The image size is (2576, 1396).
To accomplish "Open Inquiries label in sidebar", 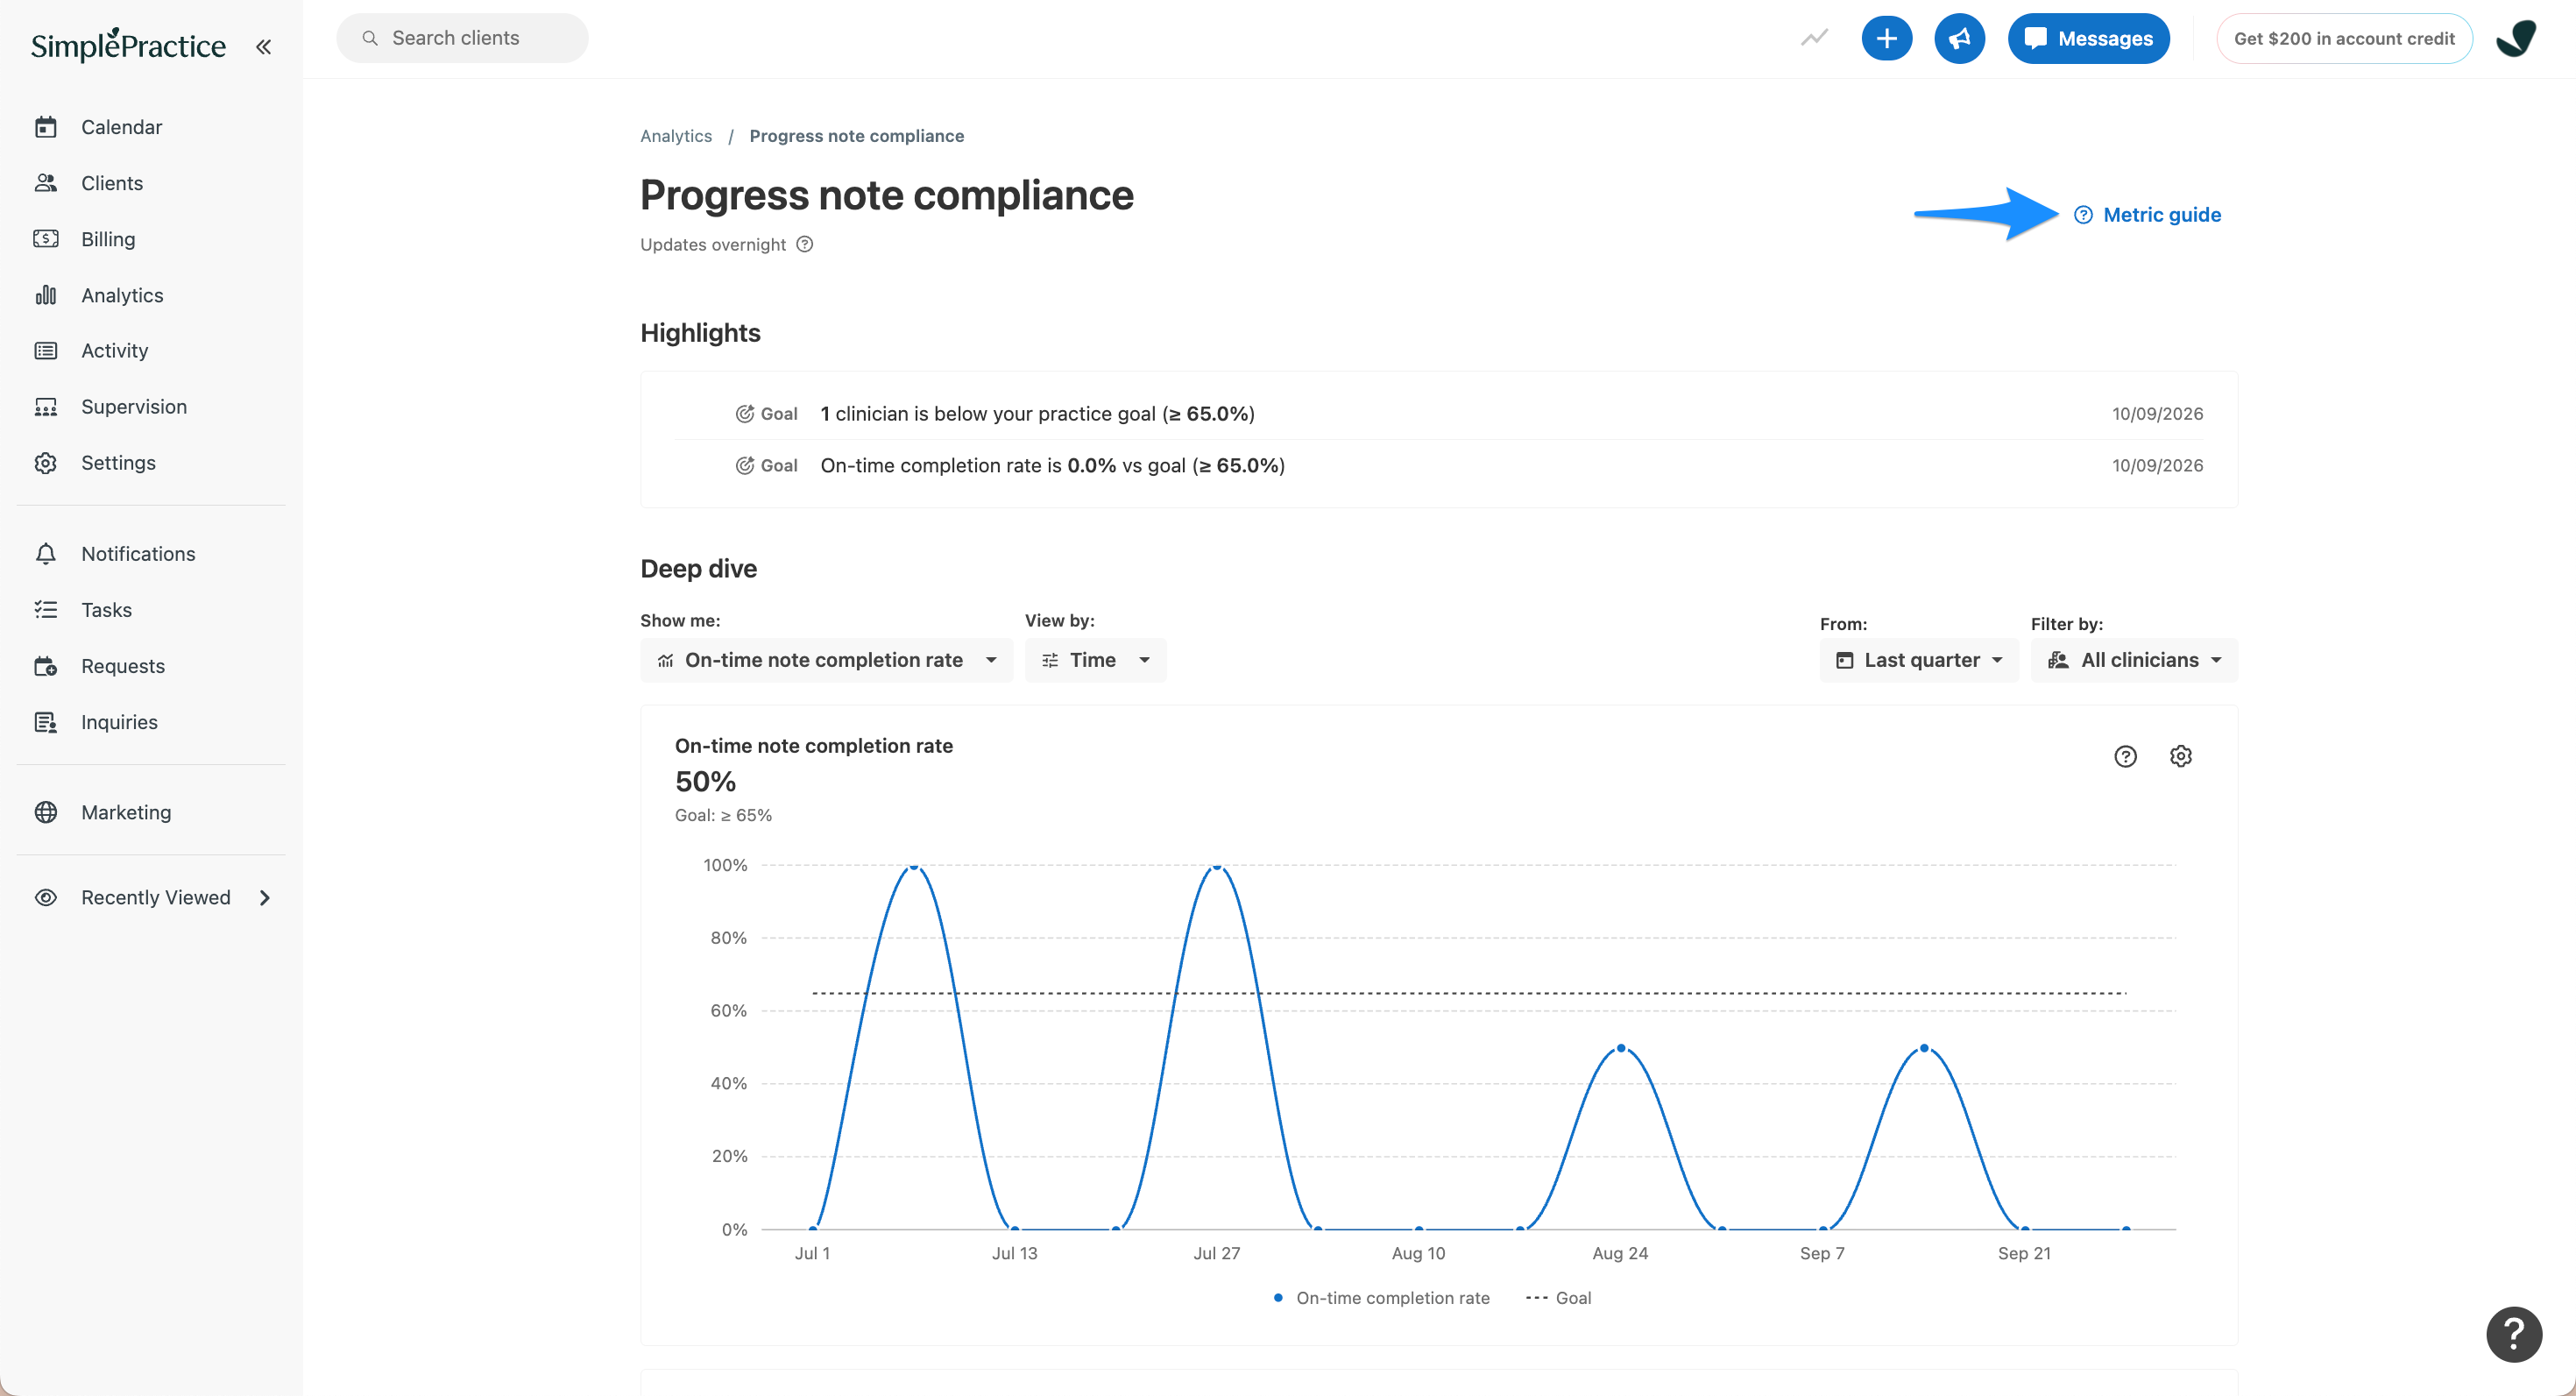I will coord(119,721).
